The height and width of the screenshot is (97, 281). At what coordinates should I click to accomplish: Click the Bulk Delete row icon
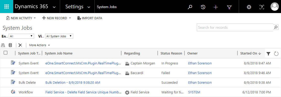[13, 82]
